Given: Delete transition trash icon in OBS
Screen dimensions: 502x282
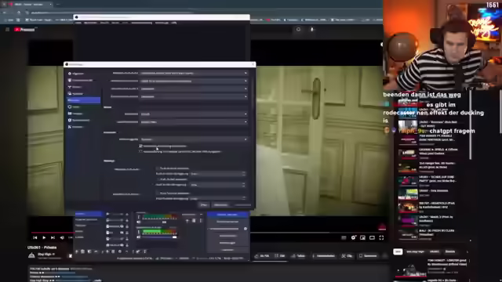Looking at the screenshot, I should [x=194, y=221].
